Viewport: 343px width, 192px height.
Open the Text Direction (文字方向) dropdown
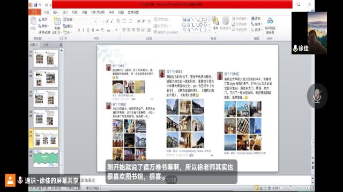click(162, 19)
